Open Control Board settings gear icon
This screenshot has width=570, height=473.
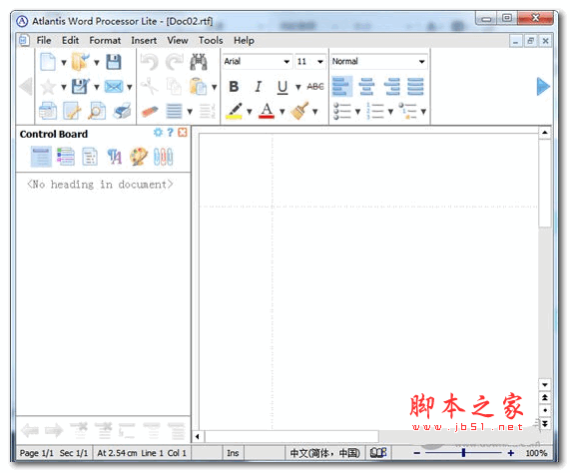click(x=158, y=133)
